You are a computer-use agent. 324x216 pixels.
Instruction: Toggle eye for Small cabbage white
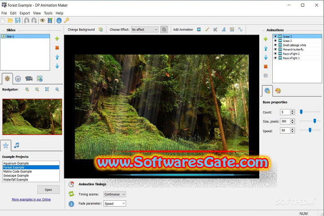pos(275,45)
